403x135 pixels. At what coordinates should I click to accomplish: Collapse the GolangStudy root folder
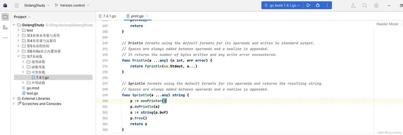click(14, 25)
